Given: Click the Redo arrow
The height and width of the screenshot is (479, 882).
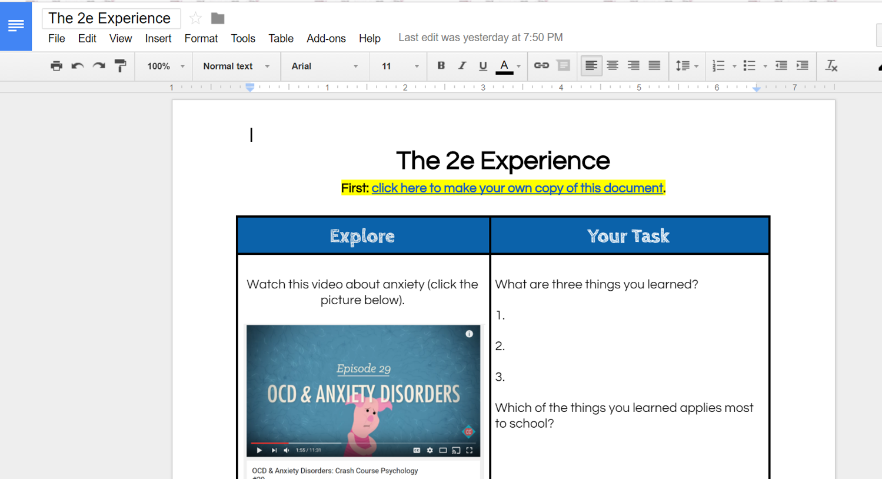Looking at the screenshot, I should [x=99, y=66].
